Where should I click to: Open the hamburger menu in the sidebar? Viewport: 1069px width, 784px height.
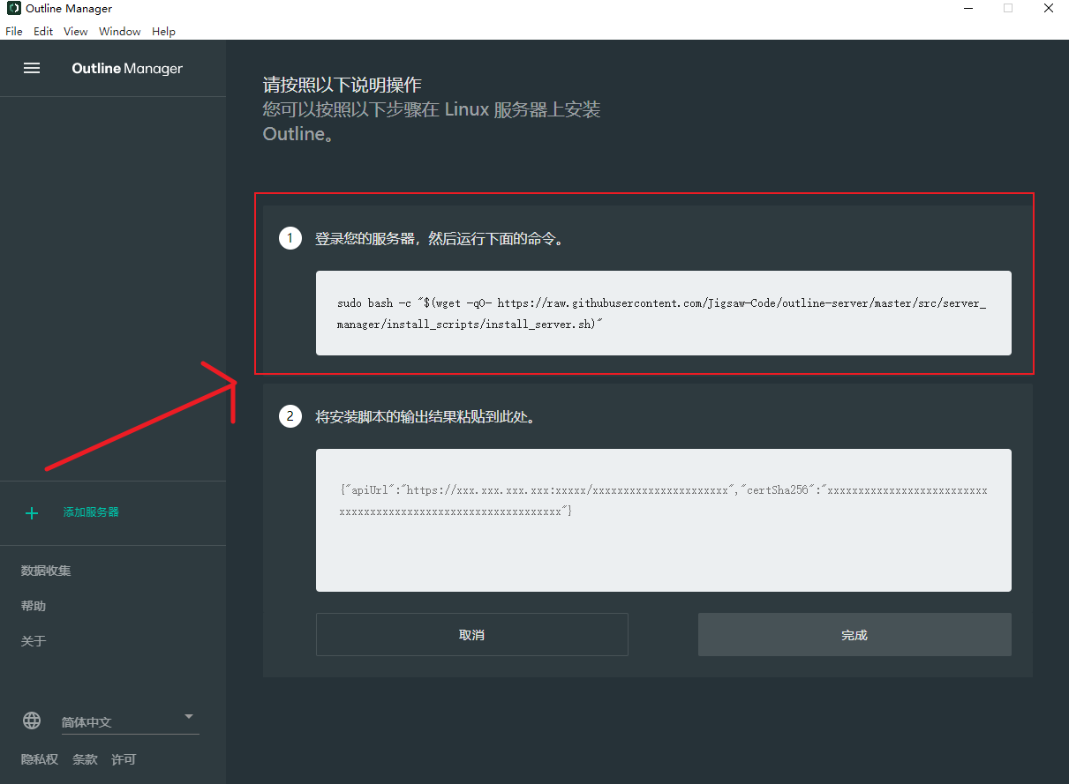(32, 68)
